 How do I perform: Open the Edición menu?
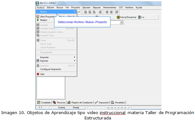pyautogui.click(x=50, y=8)
